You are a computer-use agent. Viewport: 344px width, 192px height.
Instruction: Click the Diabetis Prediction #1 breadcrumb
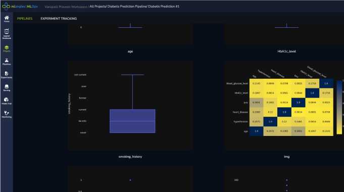pos(164,7)
